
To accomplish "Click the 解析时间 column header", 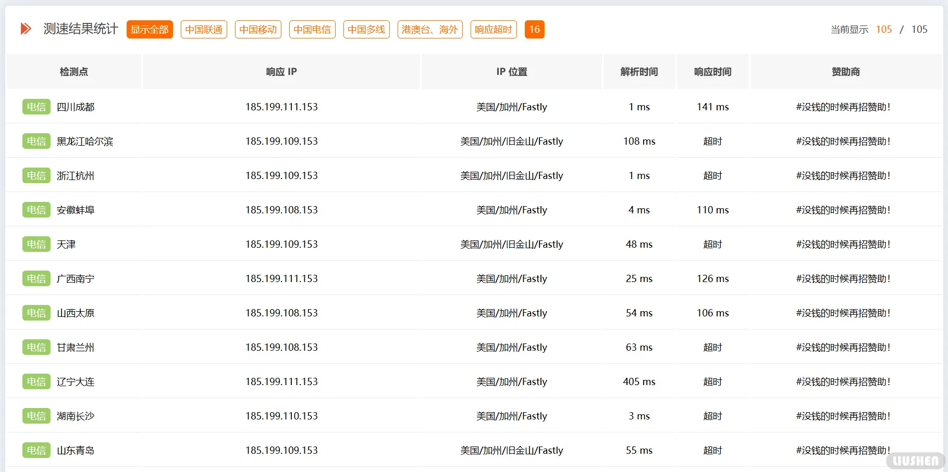I will [639, 72].
